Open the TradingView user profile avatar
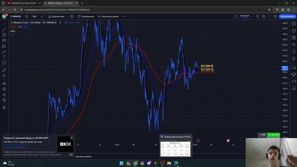 [4, 17]
